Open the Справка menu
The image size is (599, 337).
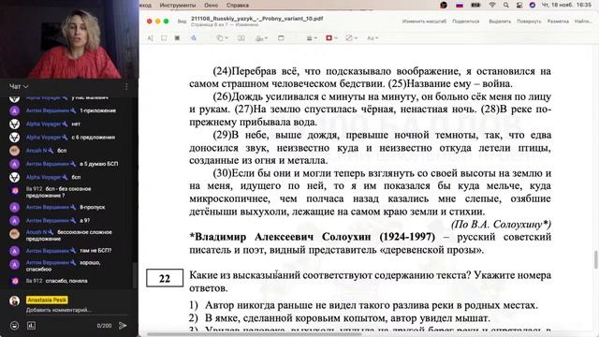(x=237, y=6)
